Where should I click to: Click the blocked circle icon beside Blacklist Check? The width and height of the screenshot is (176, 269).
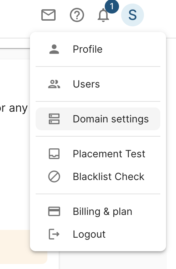54,176
